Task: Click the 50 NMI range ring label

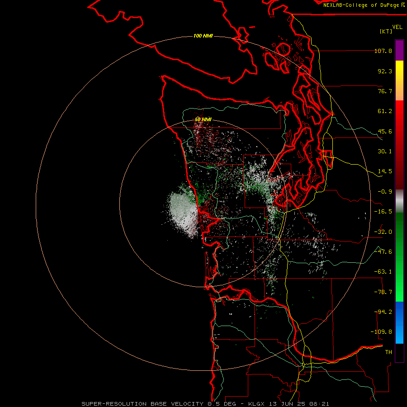Action: (203, 119)
